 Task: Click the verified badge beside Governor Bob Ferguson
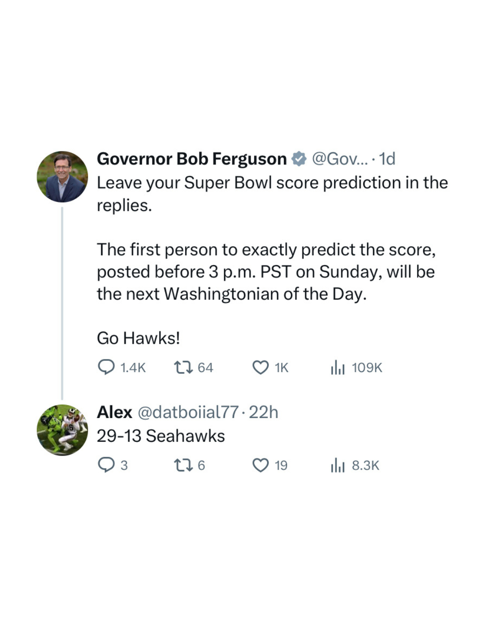[x=299, y=159]
